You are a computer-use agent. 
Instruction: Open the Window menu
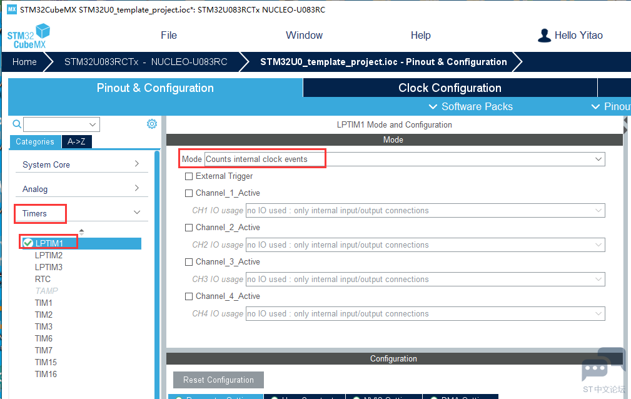304,36
